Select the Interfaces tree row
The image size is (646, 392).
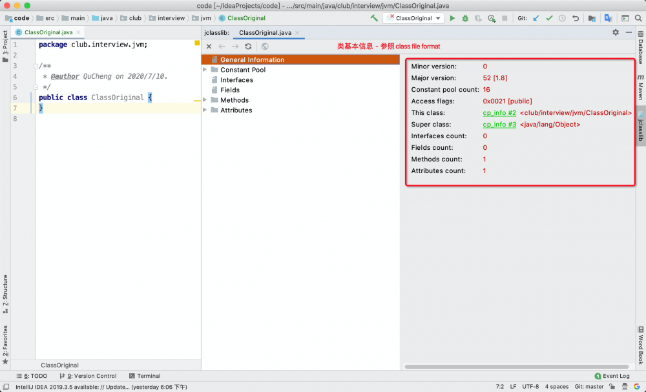pyautogui.click(x=300, y=80)
